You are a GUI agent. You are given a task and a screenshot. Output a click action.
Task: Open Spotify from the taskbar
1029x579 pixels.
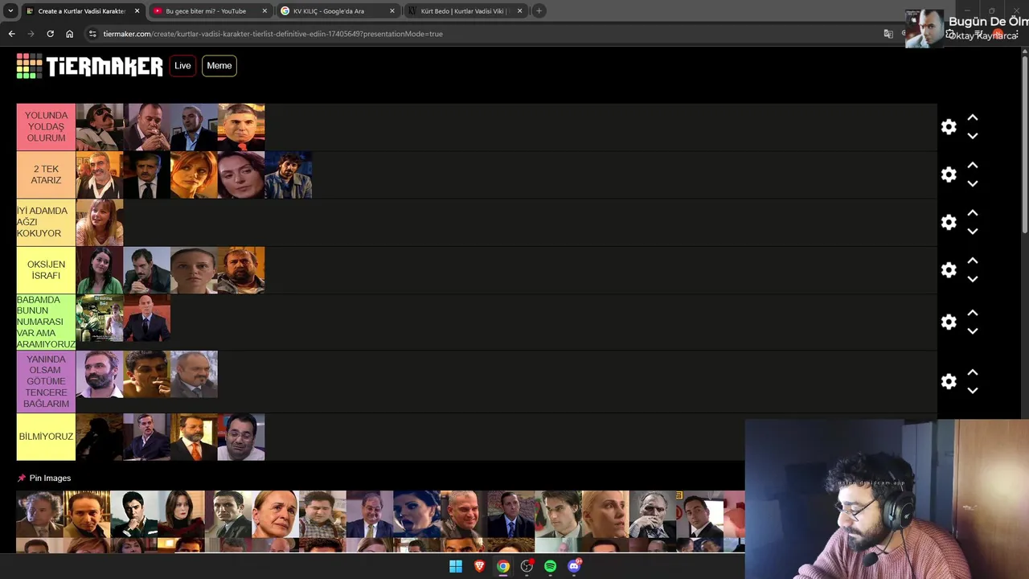tap(550, 566)
